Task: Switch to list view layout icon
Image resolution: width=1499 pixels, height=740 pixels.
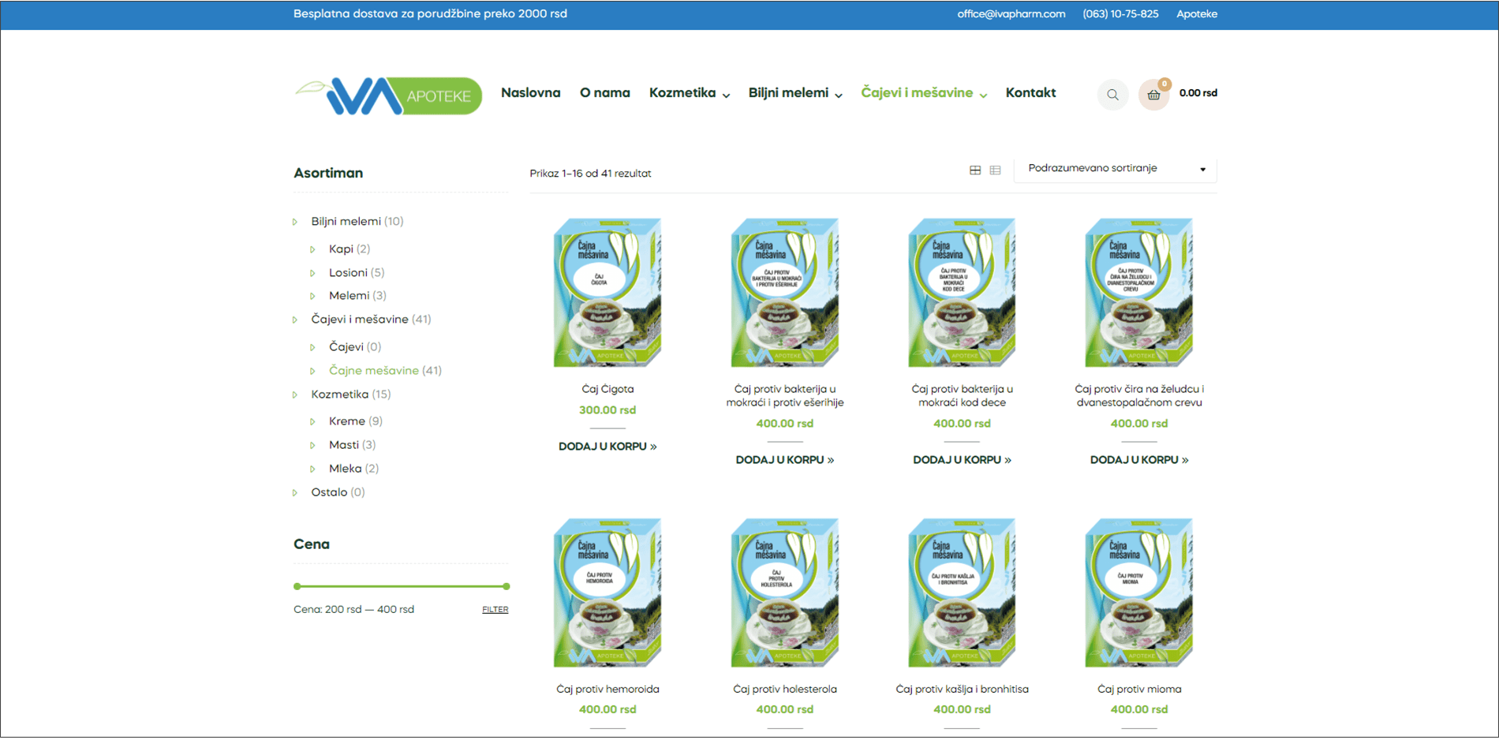Action: [x=995, y=170]
